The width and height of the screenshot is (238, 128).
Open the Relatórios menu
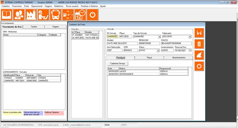click(x=59, y=6)
